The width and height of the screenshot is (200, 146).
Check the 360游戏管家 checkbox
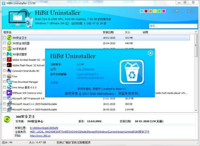coord(4,54)
